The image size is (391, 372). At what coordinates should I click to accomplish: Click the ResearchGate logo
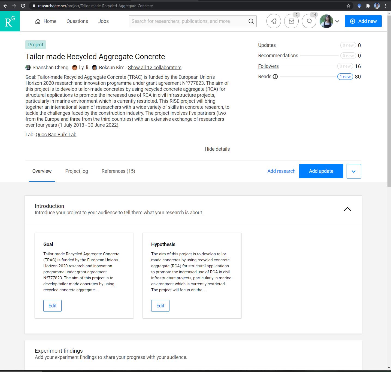10,21
